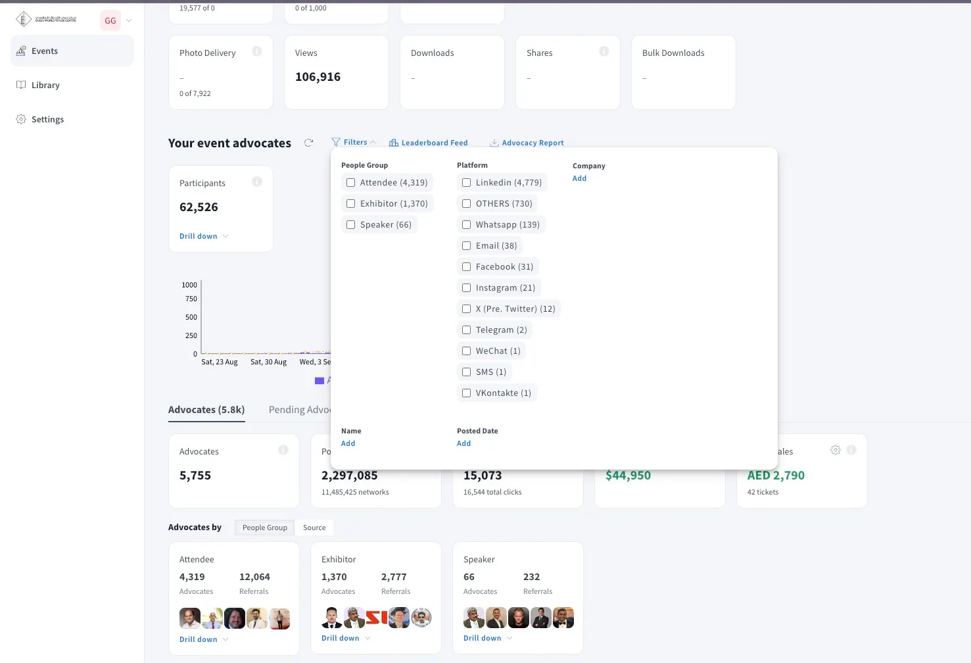The width and height of the screenshot is (971, 663).
Task: Click the Participants card info icon
Action: (x=257, y=182)
